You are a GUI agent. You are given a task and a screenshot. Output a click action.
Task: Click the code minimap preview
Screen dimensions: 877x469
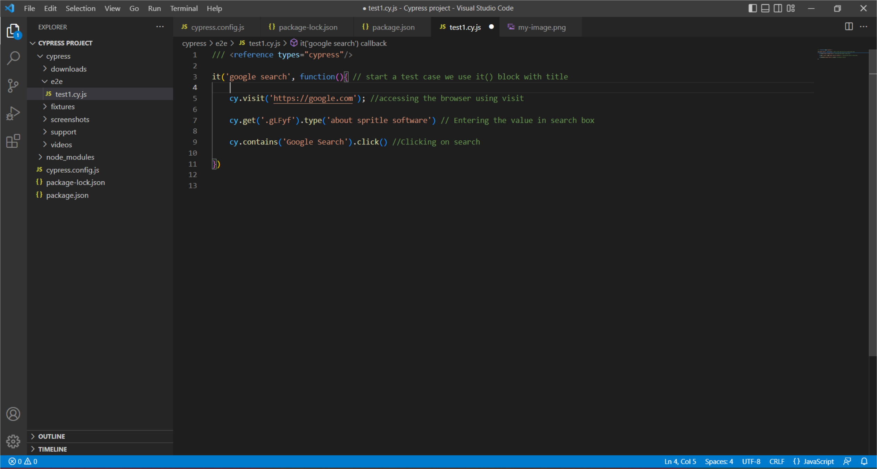click(842, 54)
